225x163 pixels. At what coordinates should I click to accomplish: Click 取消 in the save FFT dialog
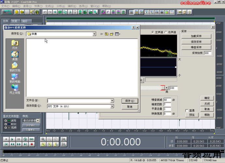130,107
